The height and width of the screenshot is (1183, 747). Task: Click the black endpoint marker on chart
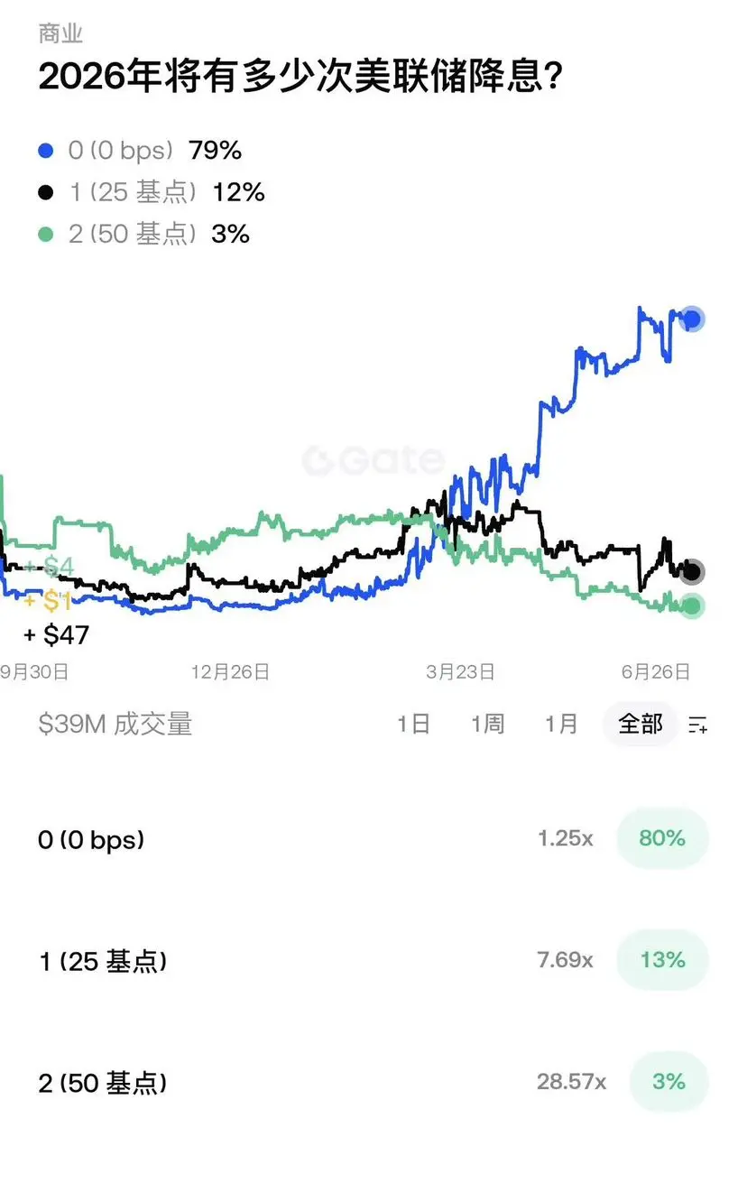pos(692,571)
